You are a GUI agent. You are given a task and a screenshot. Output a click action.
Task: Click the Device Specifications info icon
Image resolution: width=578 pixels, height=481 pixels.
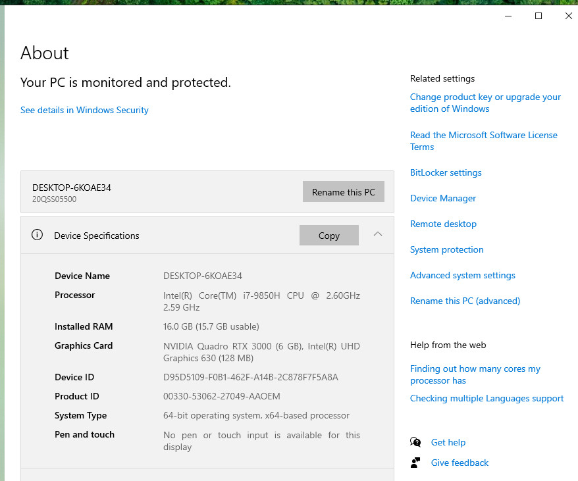[x=37, y=235]
